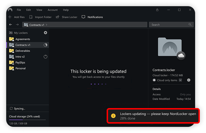The height and width of the screenshot is (133, 206).
Task: Open the File menu
Action: click(x=19, y=10)
